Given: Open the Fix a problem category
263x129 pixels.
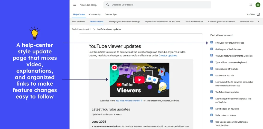Looking at the screenshot, I should click(79, 22).
